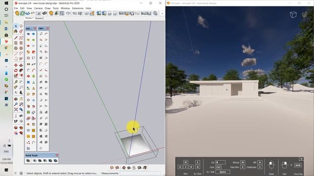This screenshot has height=176, width=314.
Task: Open the Window menu
Action: tap(65, 8)
